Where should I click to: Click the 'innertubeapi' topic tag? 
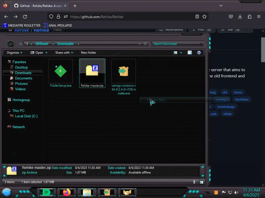point(226,107)
